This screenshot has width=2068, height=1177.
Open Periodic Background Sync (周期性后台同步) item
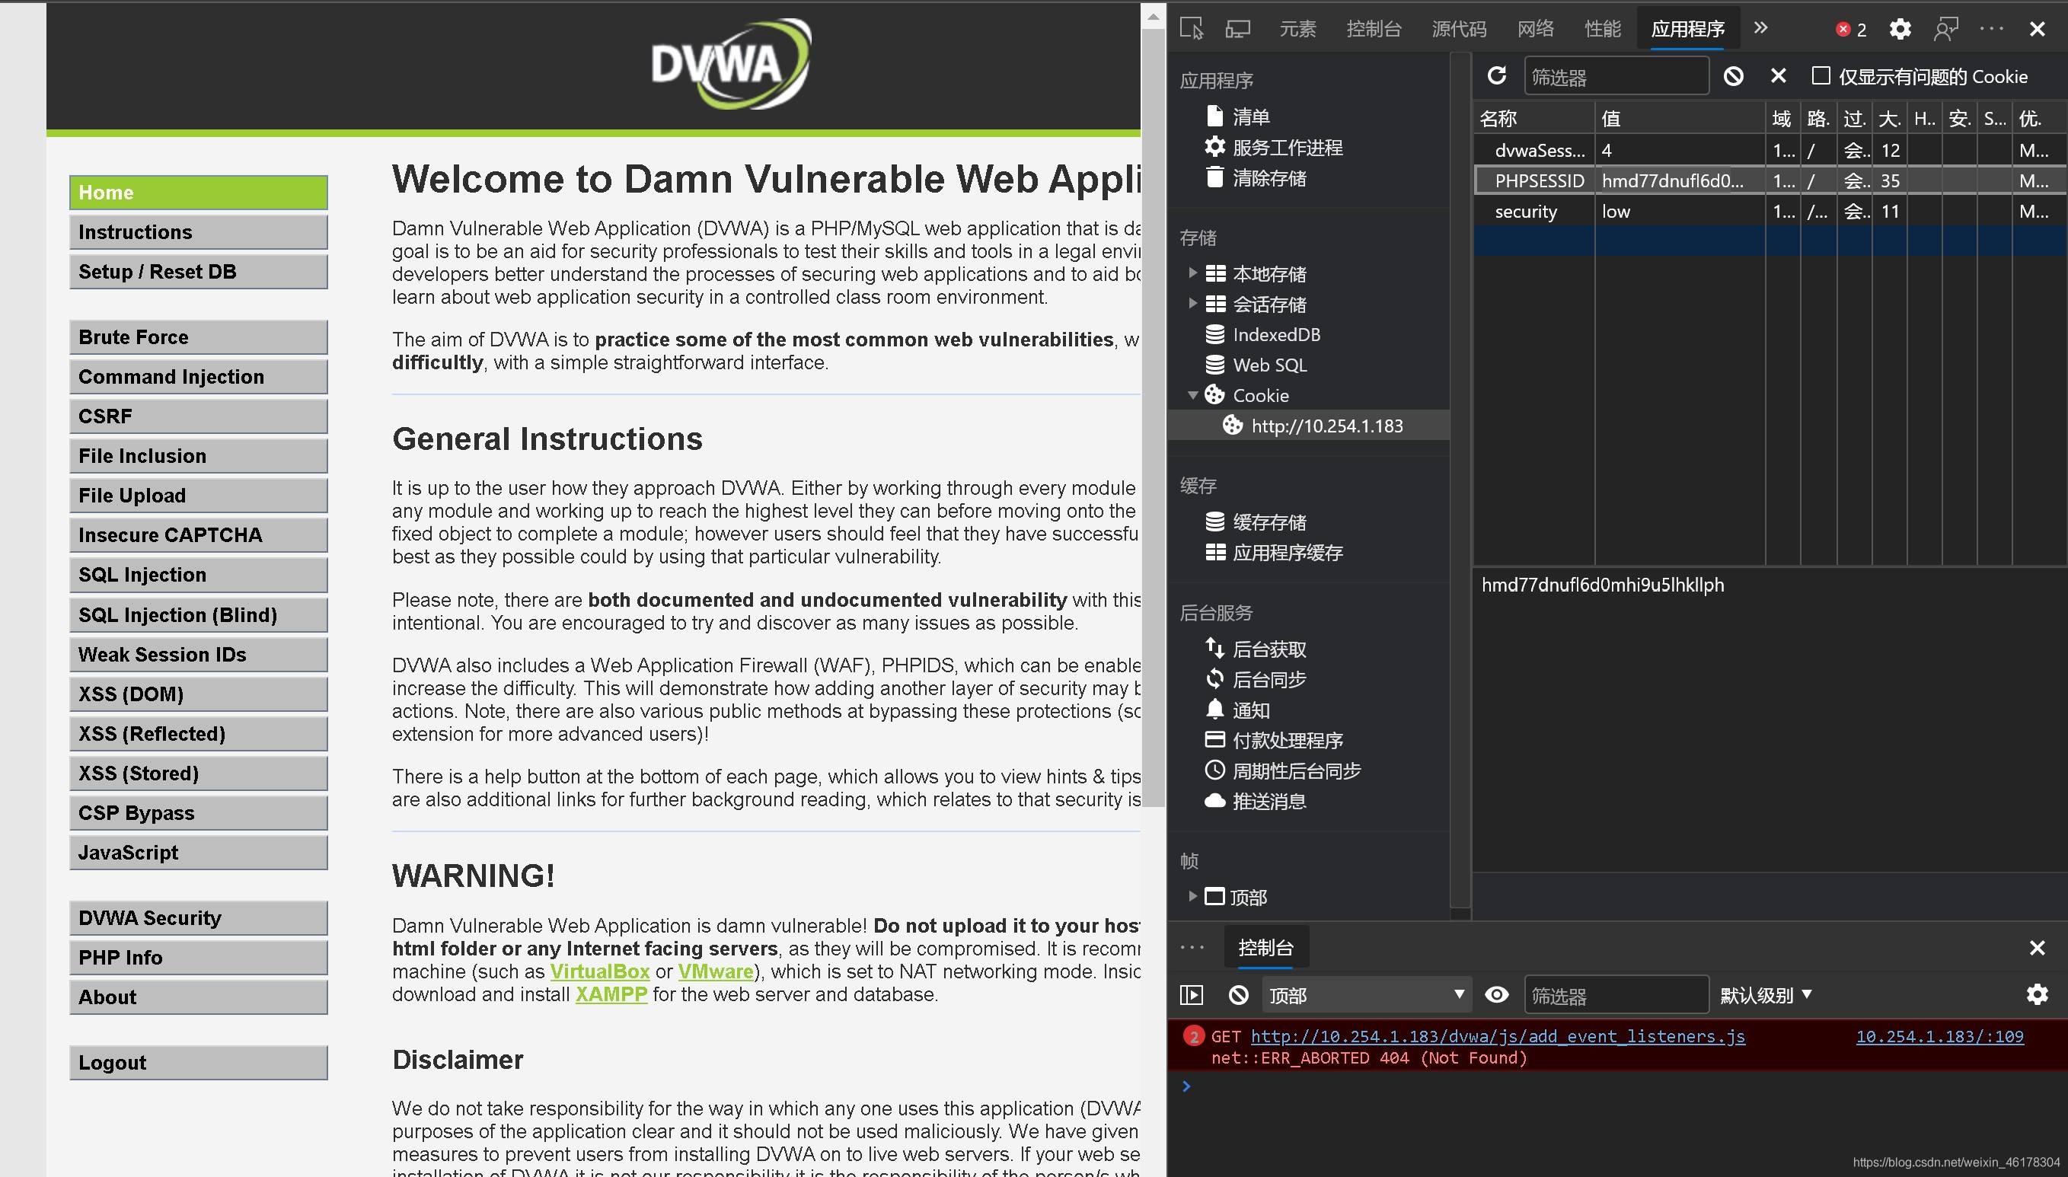[1283, 771]
